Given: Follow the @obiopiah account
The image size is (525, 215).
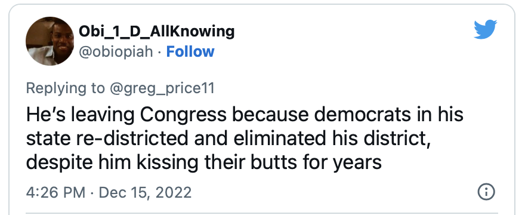Looking at the screenshot, I should coord(190,51).
